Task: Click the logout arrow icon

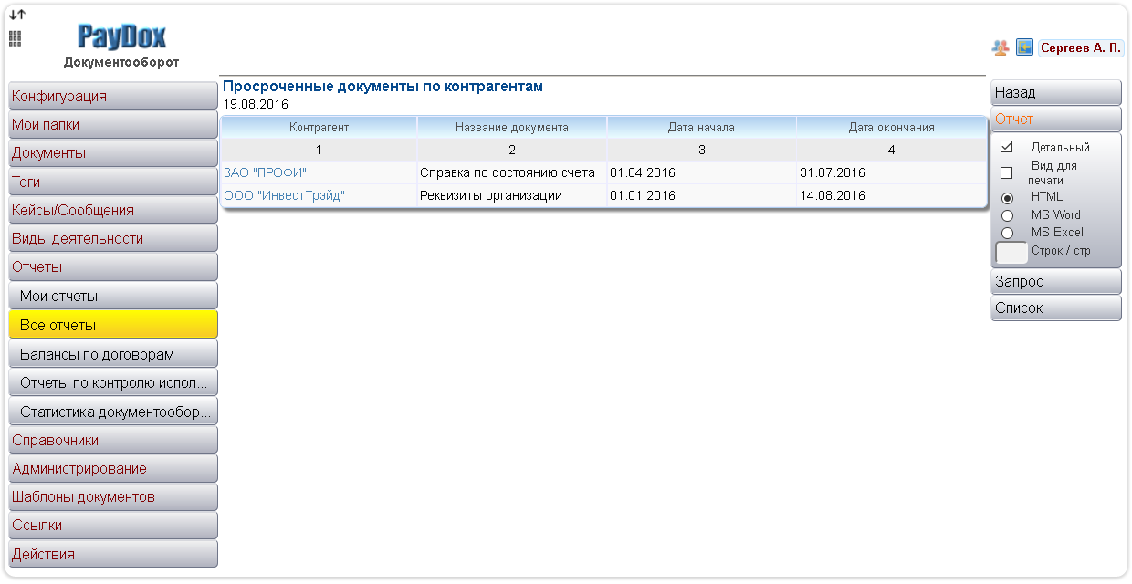Action: 1024,47
